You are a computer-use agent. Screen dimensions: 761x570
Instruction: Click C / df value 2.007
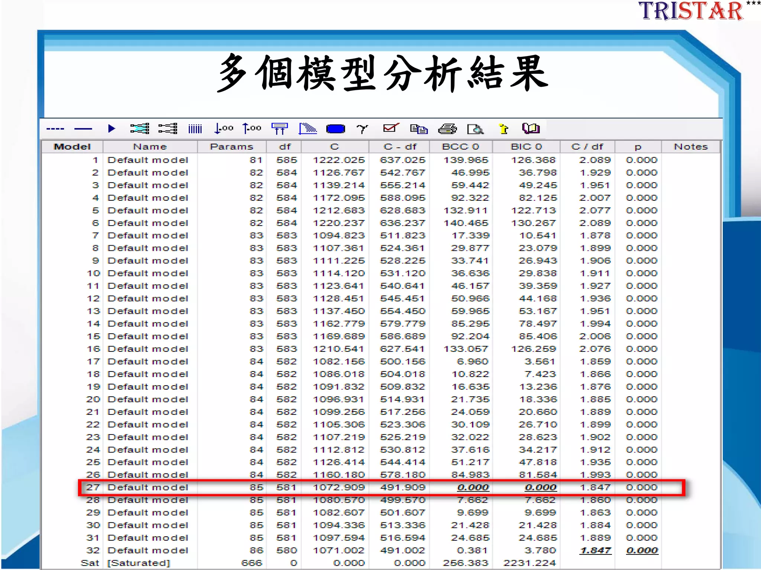coord(595,198)
